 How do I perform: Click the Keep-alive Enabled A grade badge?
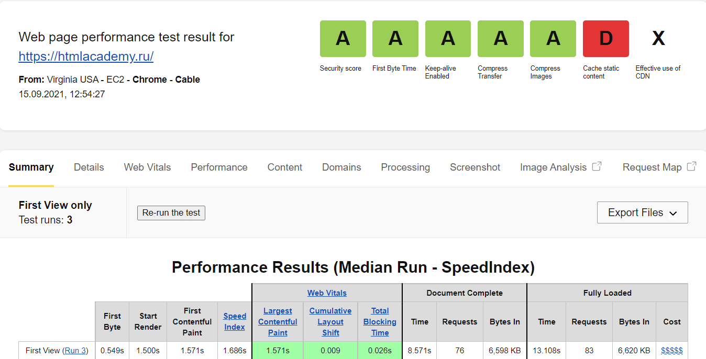[448, 39]
